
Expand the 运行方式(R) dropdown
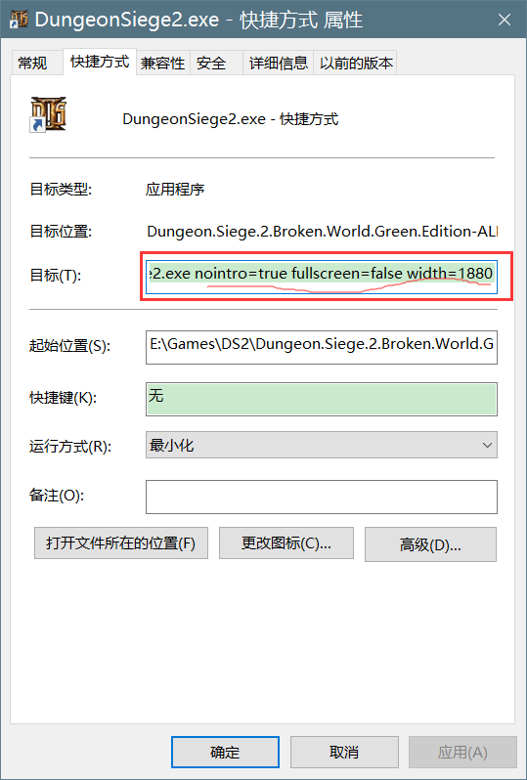point(322,445)
